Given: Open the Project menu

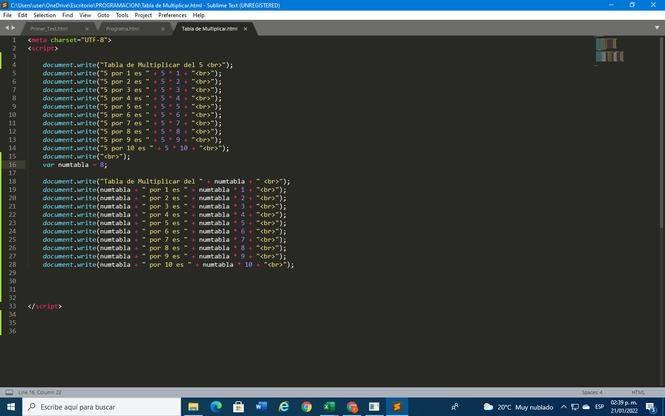Looking at the screenshot, I should (143, 15).
